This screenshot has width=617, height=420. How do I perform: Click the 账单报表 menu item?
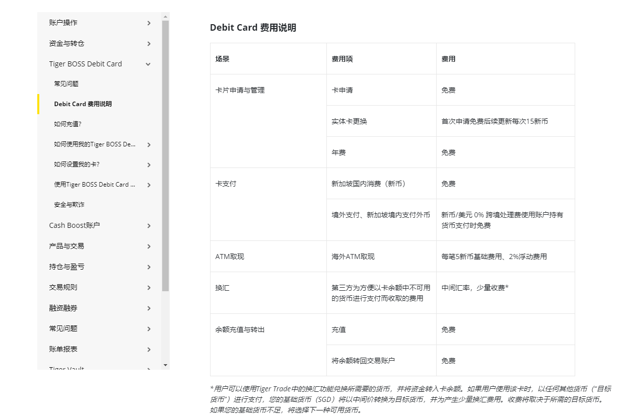click(x=63, y=349)
